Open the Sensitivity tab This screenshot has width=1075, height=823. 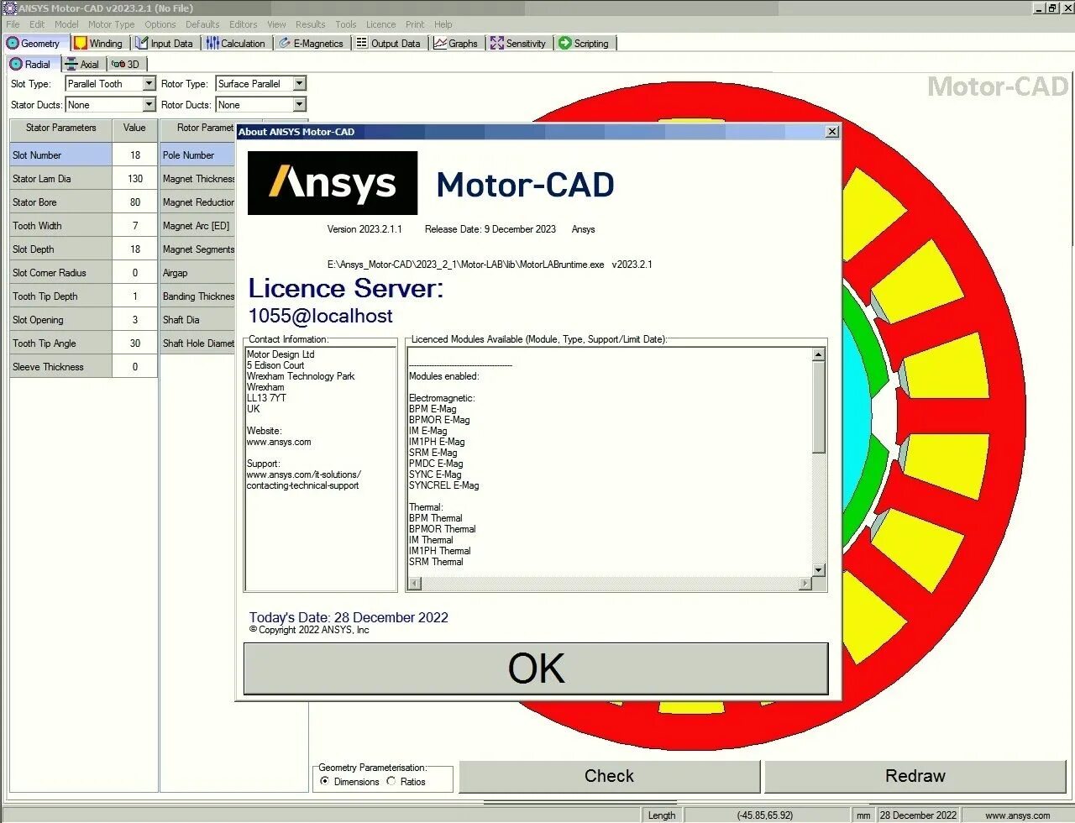(518, 43)
